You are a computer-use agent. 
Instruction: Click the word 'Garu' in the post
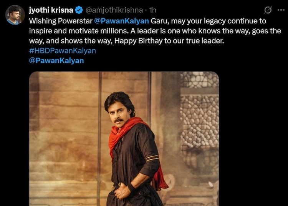[x=162, y=21]
